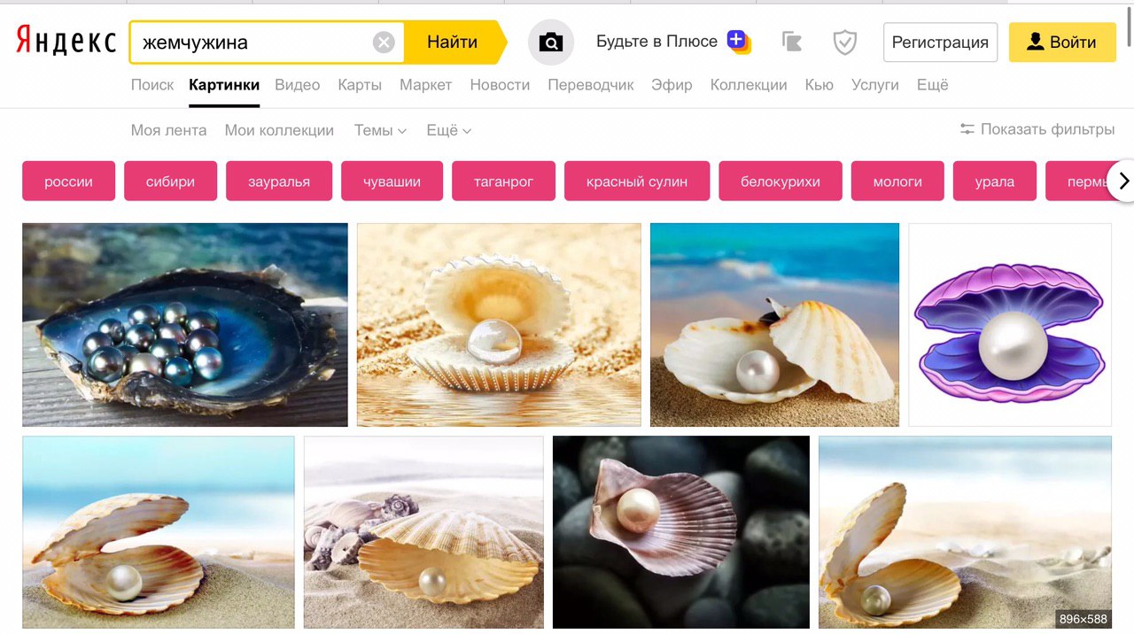Select the Картинки tab

(x=224, y=85)
